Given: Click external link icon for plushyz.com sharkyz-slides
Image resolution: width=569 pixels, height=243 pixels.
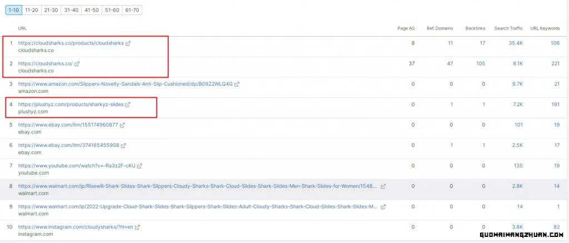Looking at the screenshot, I should [x=128, y=105].
